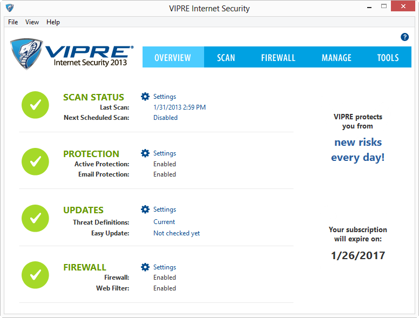Image resolution: width=419 pixels, height=318 pixels.
Task: Click the green checkmark beside Scan Status
Action: coord(35,105)
